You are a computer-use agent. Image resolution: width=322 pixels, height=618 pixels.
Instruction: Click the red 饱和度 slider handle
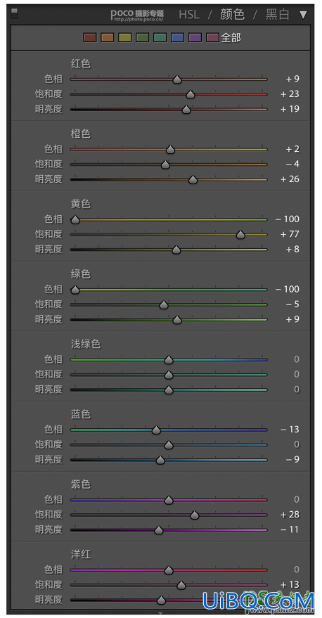click(x=191, y=95)
